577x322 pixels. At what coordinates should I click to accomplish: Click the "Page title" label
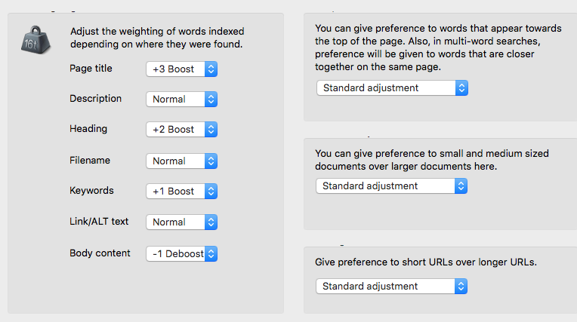pyautogui.click(x=91, y=69)
